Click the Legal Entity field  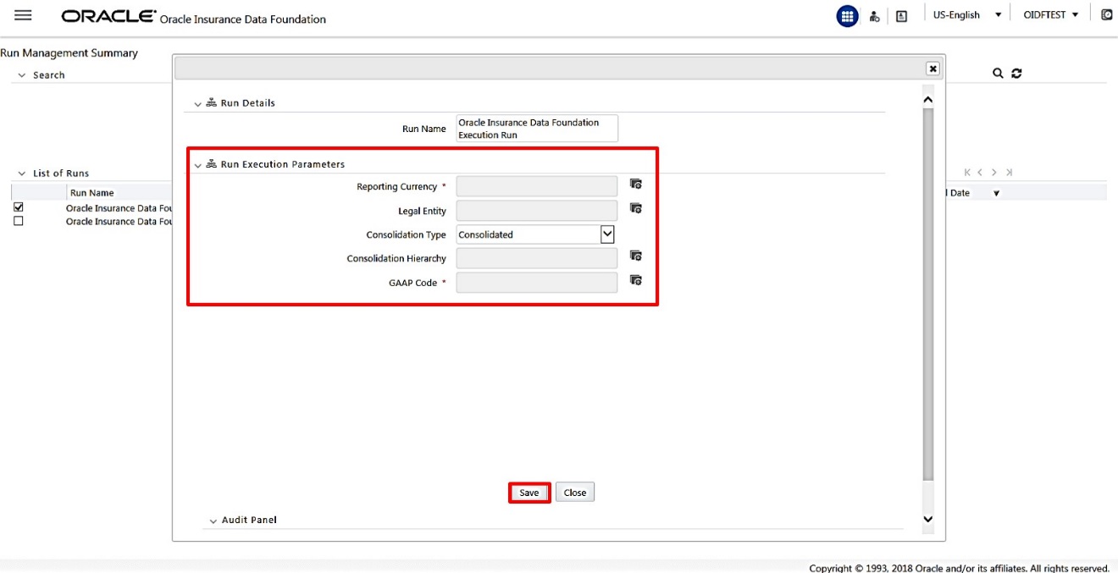[537, 211]
